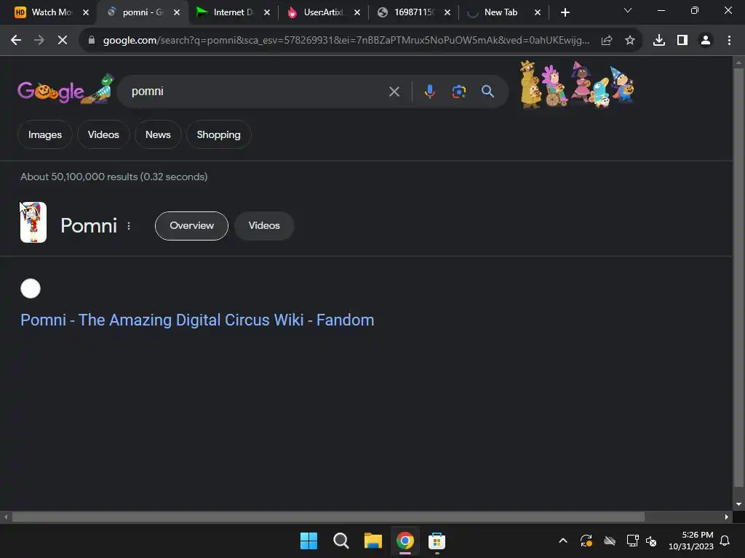Open the Windows Start menu
745x558 pixels.
pos(308,541)
